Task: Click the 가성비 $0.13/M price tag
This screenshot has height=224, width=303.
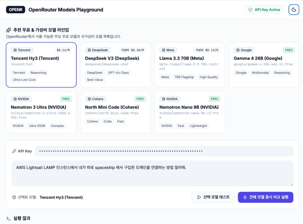Action: pos(207,50)
